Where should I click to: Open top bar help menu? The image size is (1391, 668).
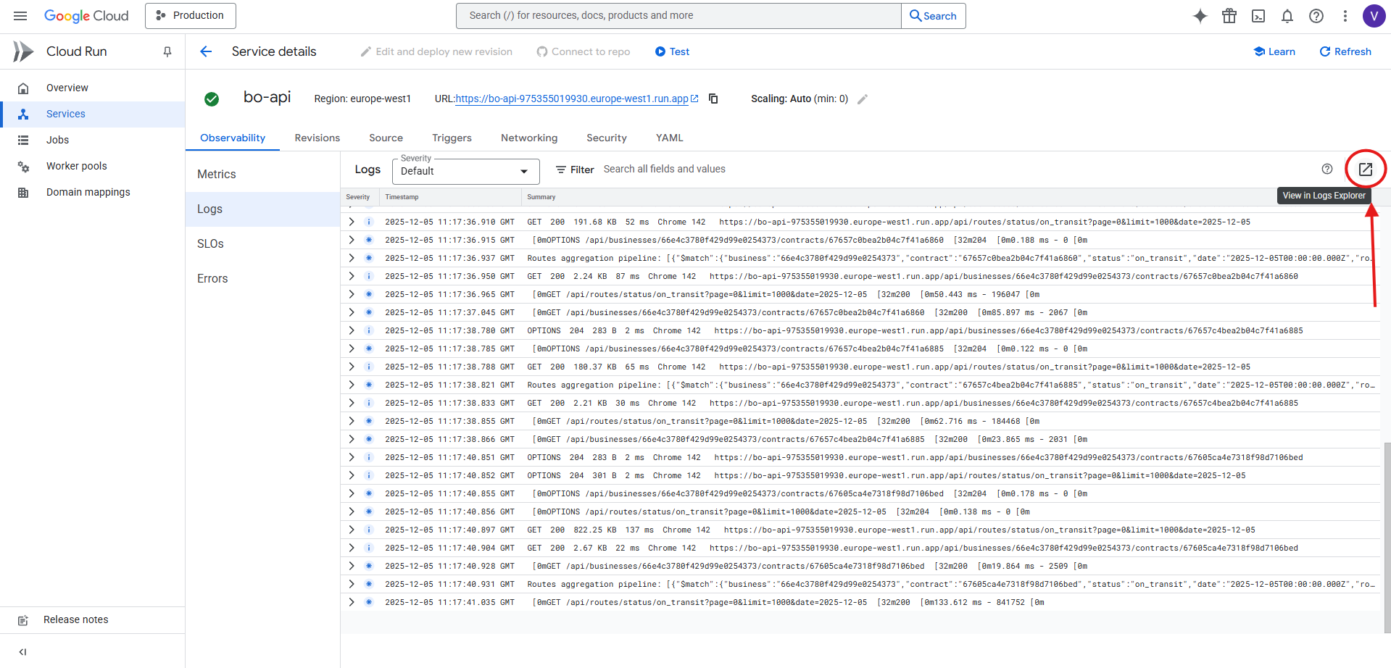point(1316,15)
